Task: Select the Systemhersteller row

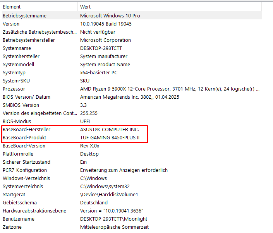Action: [x=21, y=57]
